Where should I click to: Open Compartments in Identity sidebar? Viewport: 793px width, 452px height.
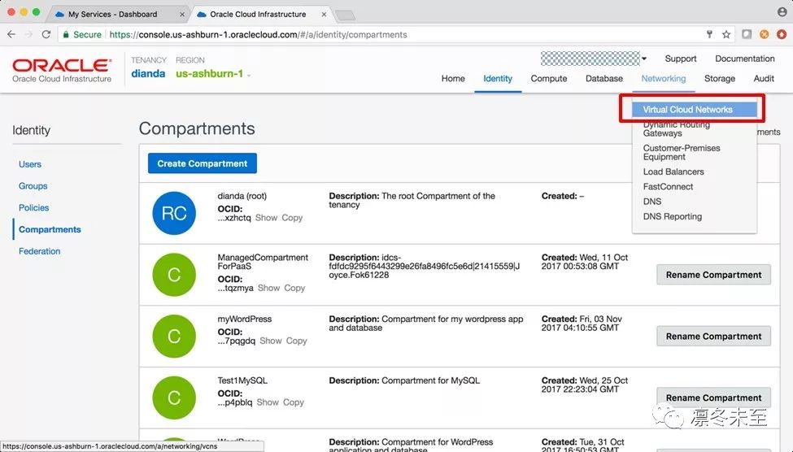(x=50, y=229)
